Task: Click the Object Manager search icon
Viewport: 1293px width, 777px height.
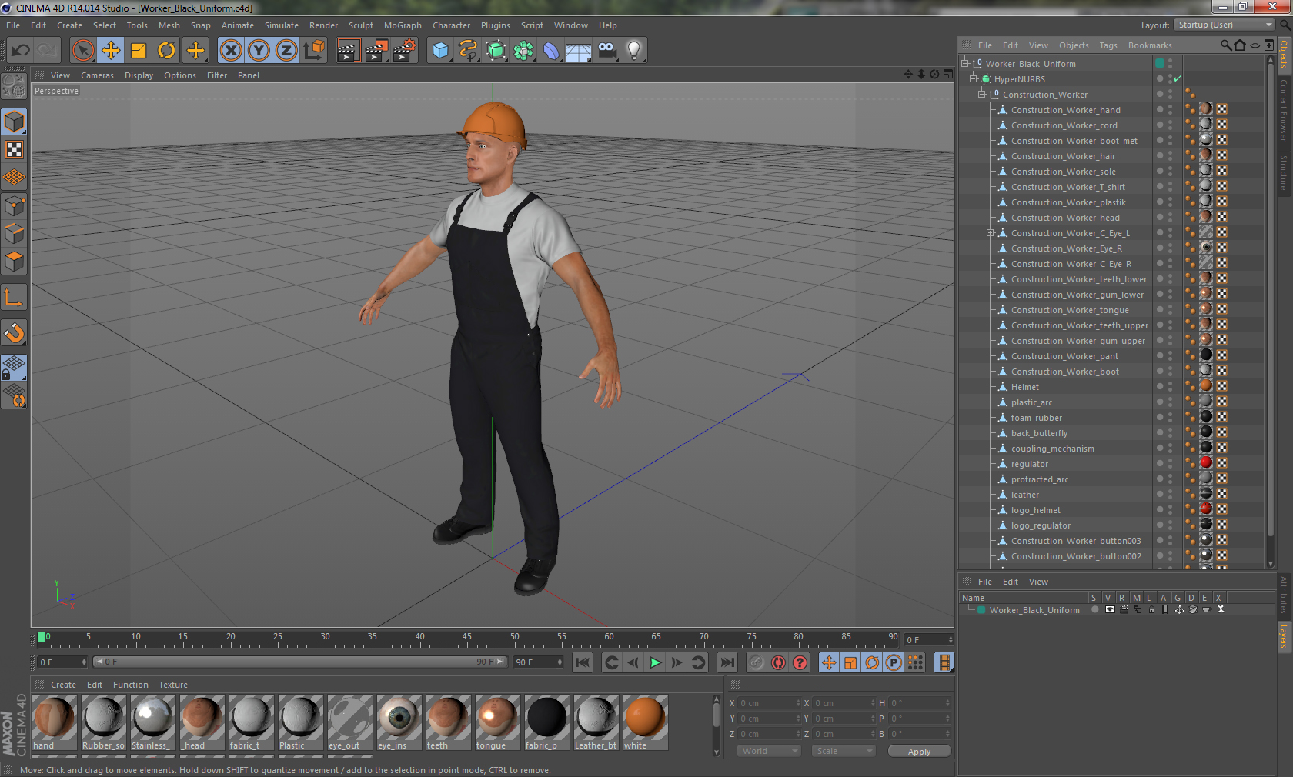Action: coord(1225,45)
